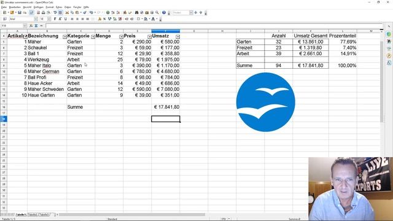Open page preview icon
Viewport: 393px width, 221px height.
[49, 12]
